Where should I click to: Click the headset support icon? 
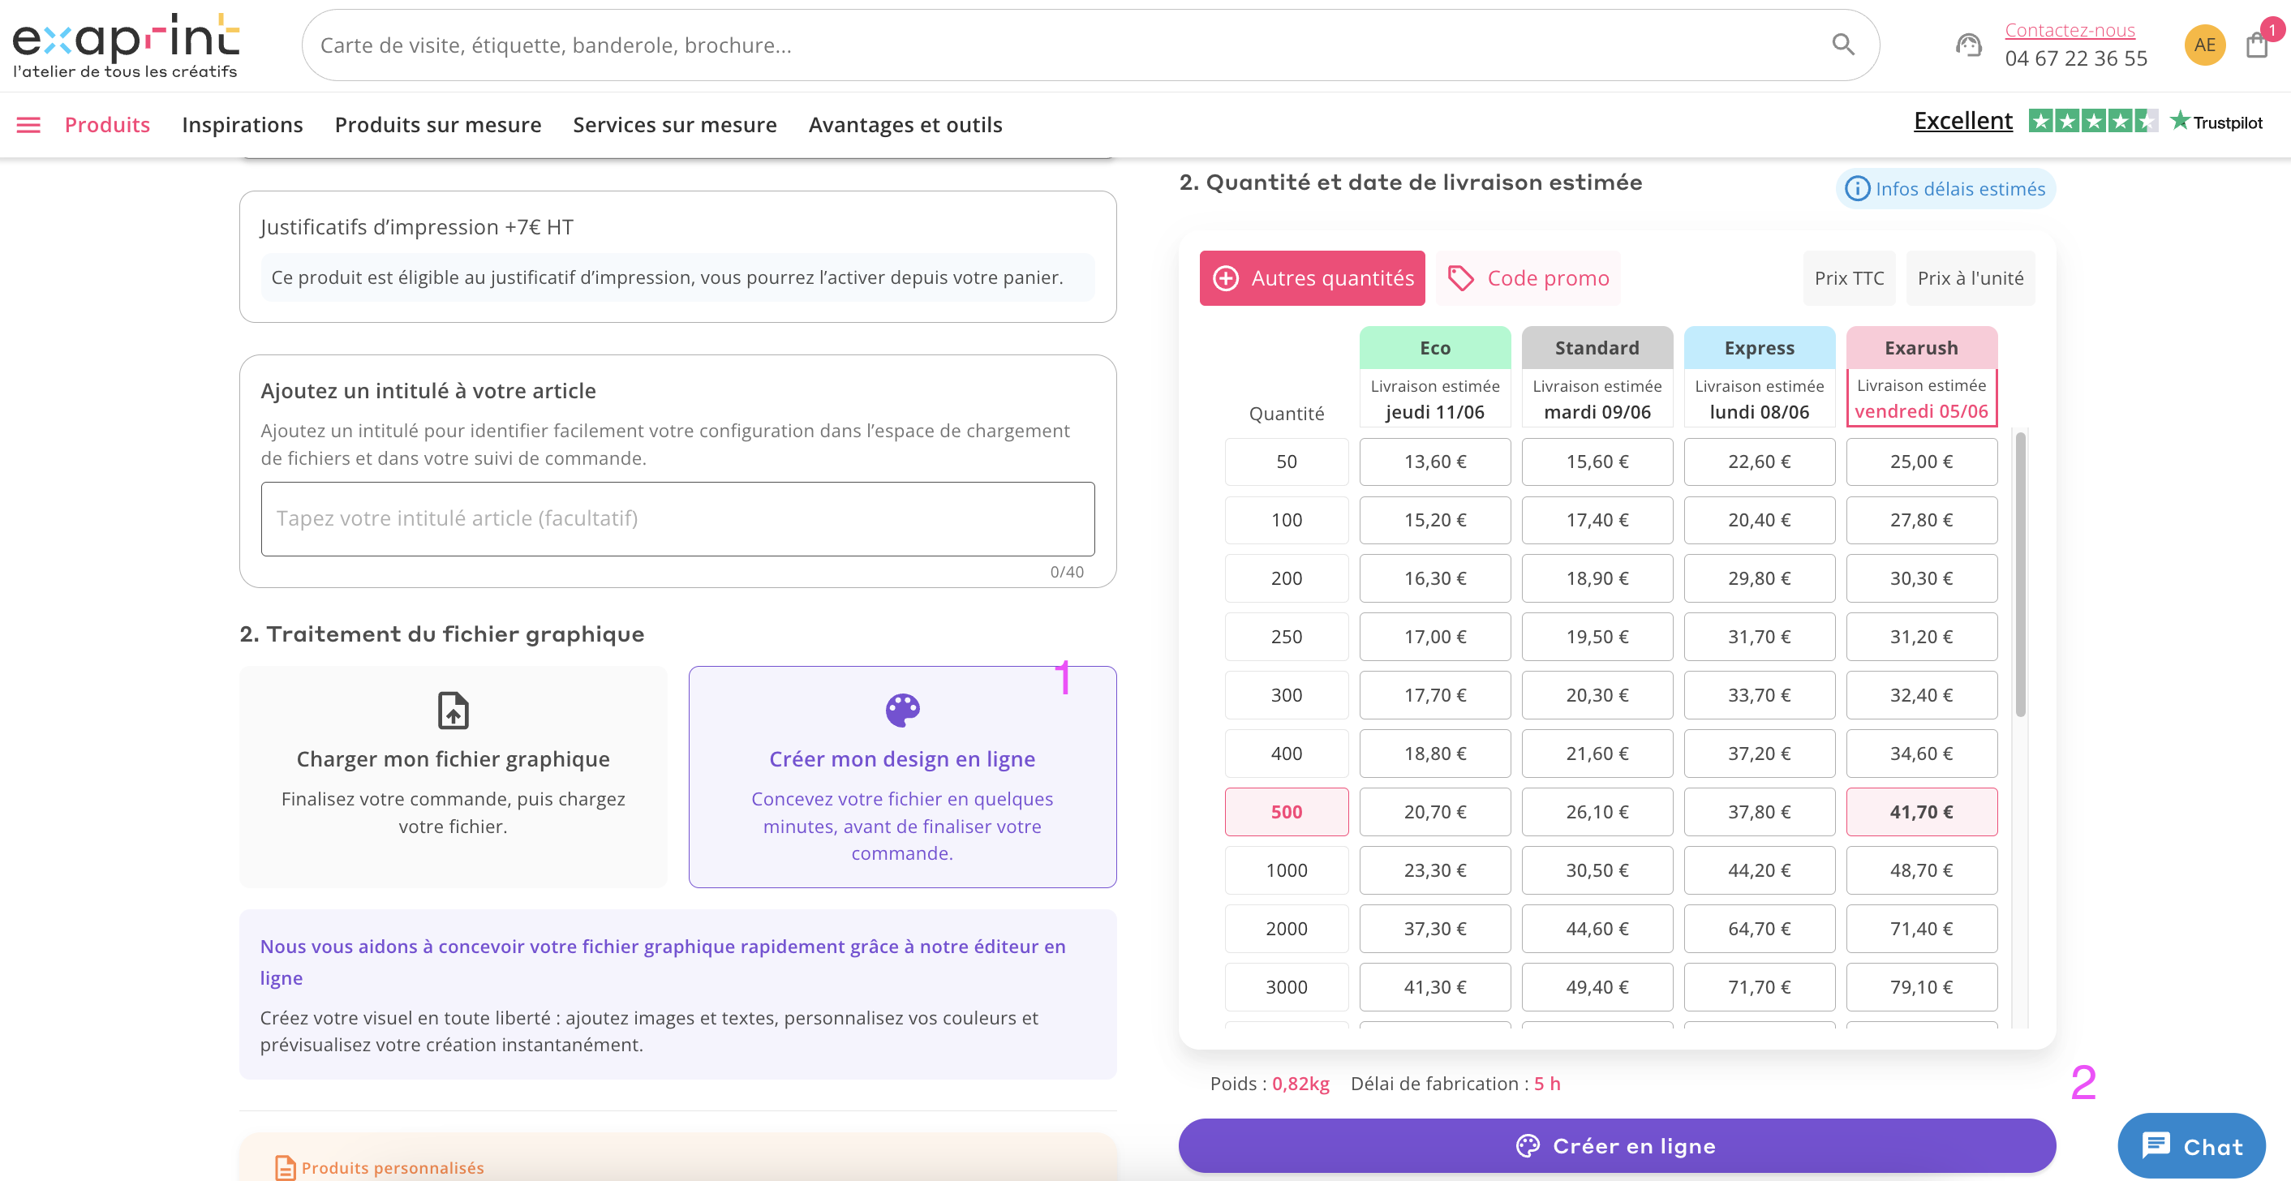(1968, 45)
